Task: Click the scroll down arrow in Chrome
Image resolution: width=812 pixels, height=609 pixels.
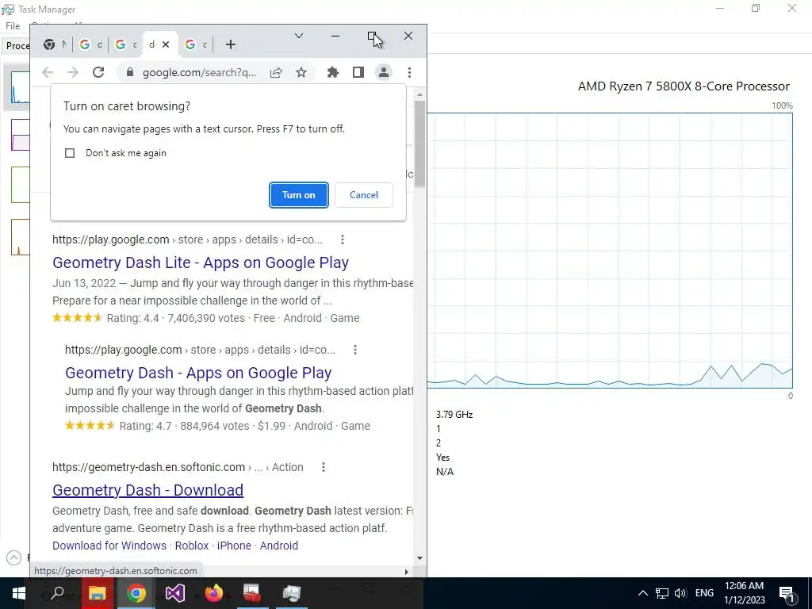Action: (420, 558)
